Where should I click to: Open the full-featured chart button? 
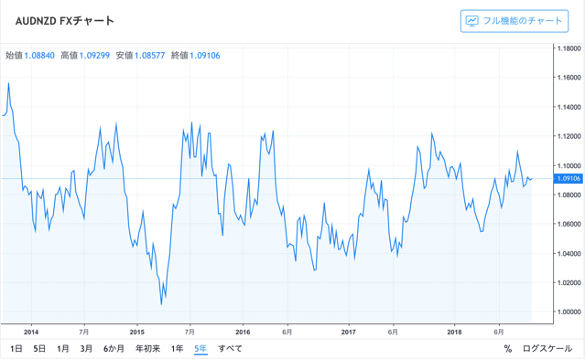pyautogui.click(x=515, y=21)
